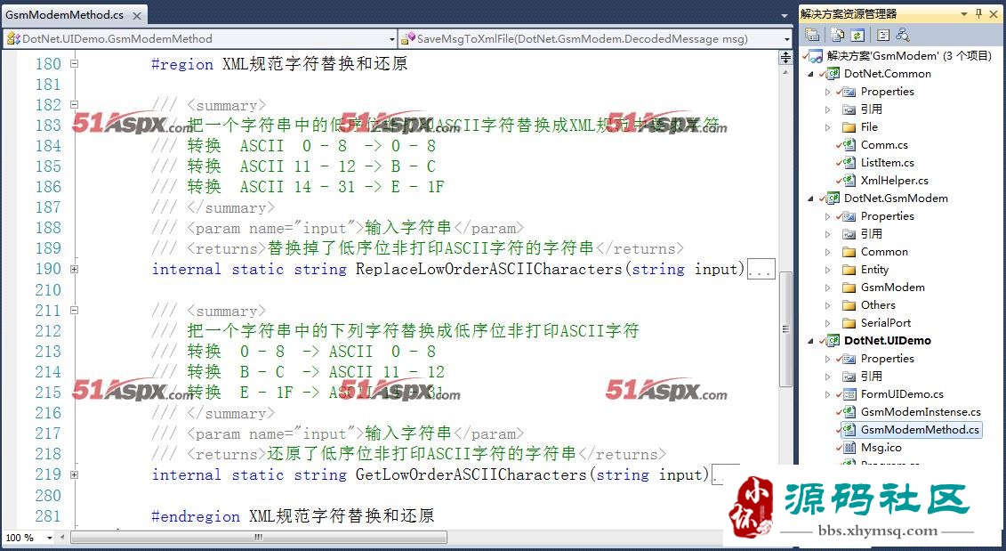This screenshot has width=1006, height=551.
Task: Click the horizontal scrollbar thumb
Action: coord(259,537)
